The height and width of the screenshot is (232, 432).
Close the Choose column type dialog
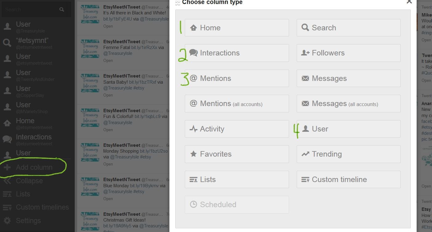point(409,2)
